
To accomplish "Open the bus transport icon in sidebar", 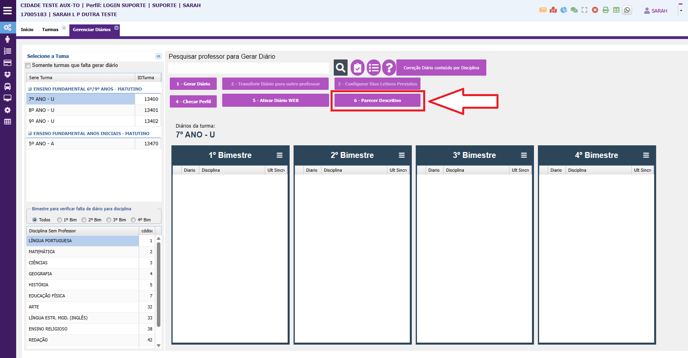I will tap(7, 86).
